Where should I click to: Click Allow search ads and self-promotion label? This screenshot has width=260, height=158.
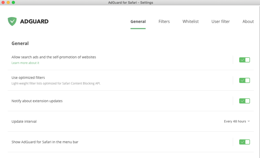tap(54, 57)
